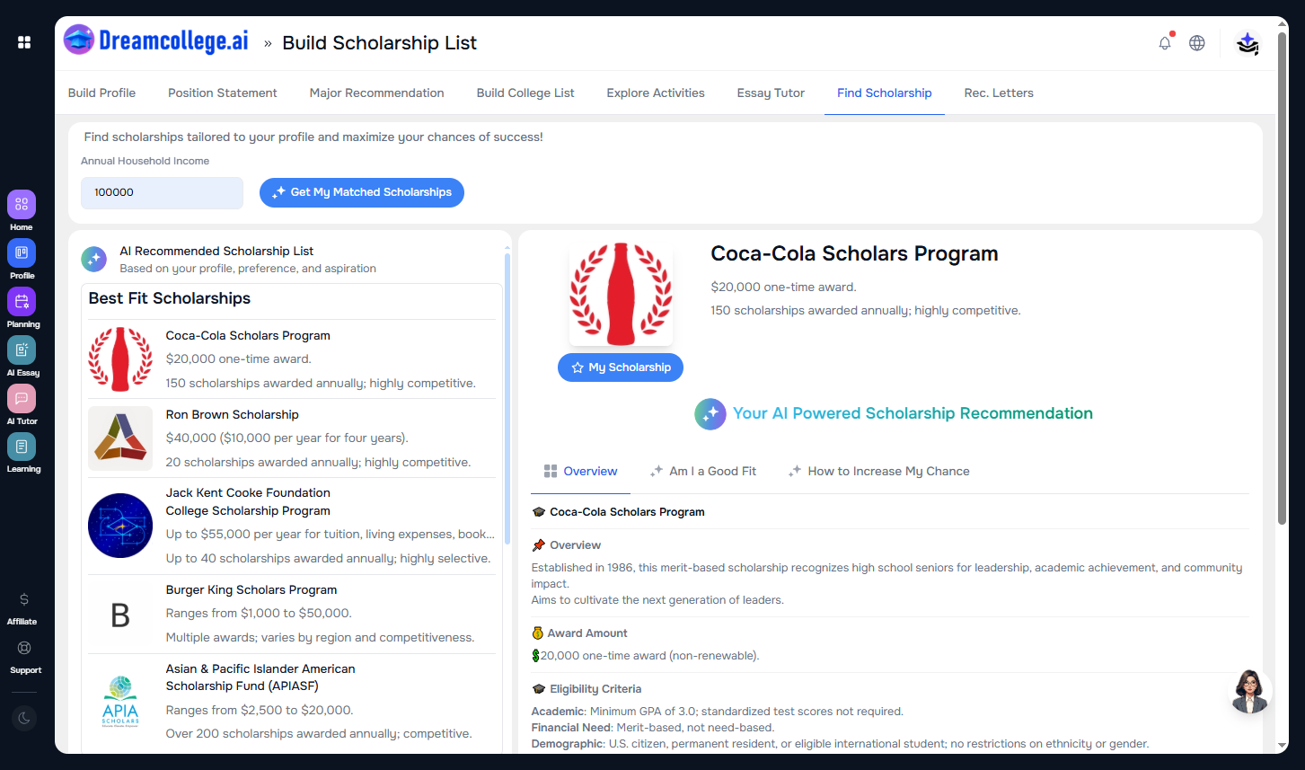Viewport: 1305px width, 770px height.
Task: Click the Support lifebuoy icon
Action: 24,648
